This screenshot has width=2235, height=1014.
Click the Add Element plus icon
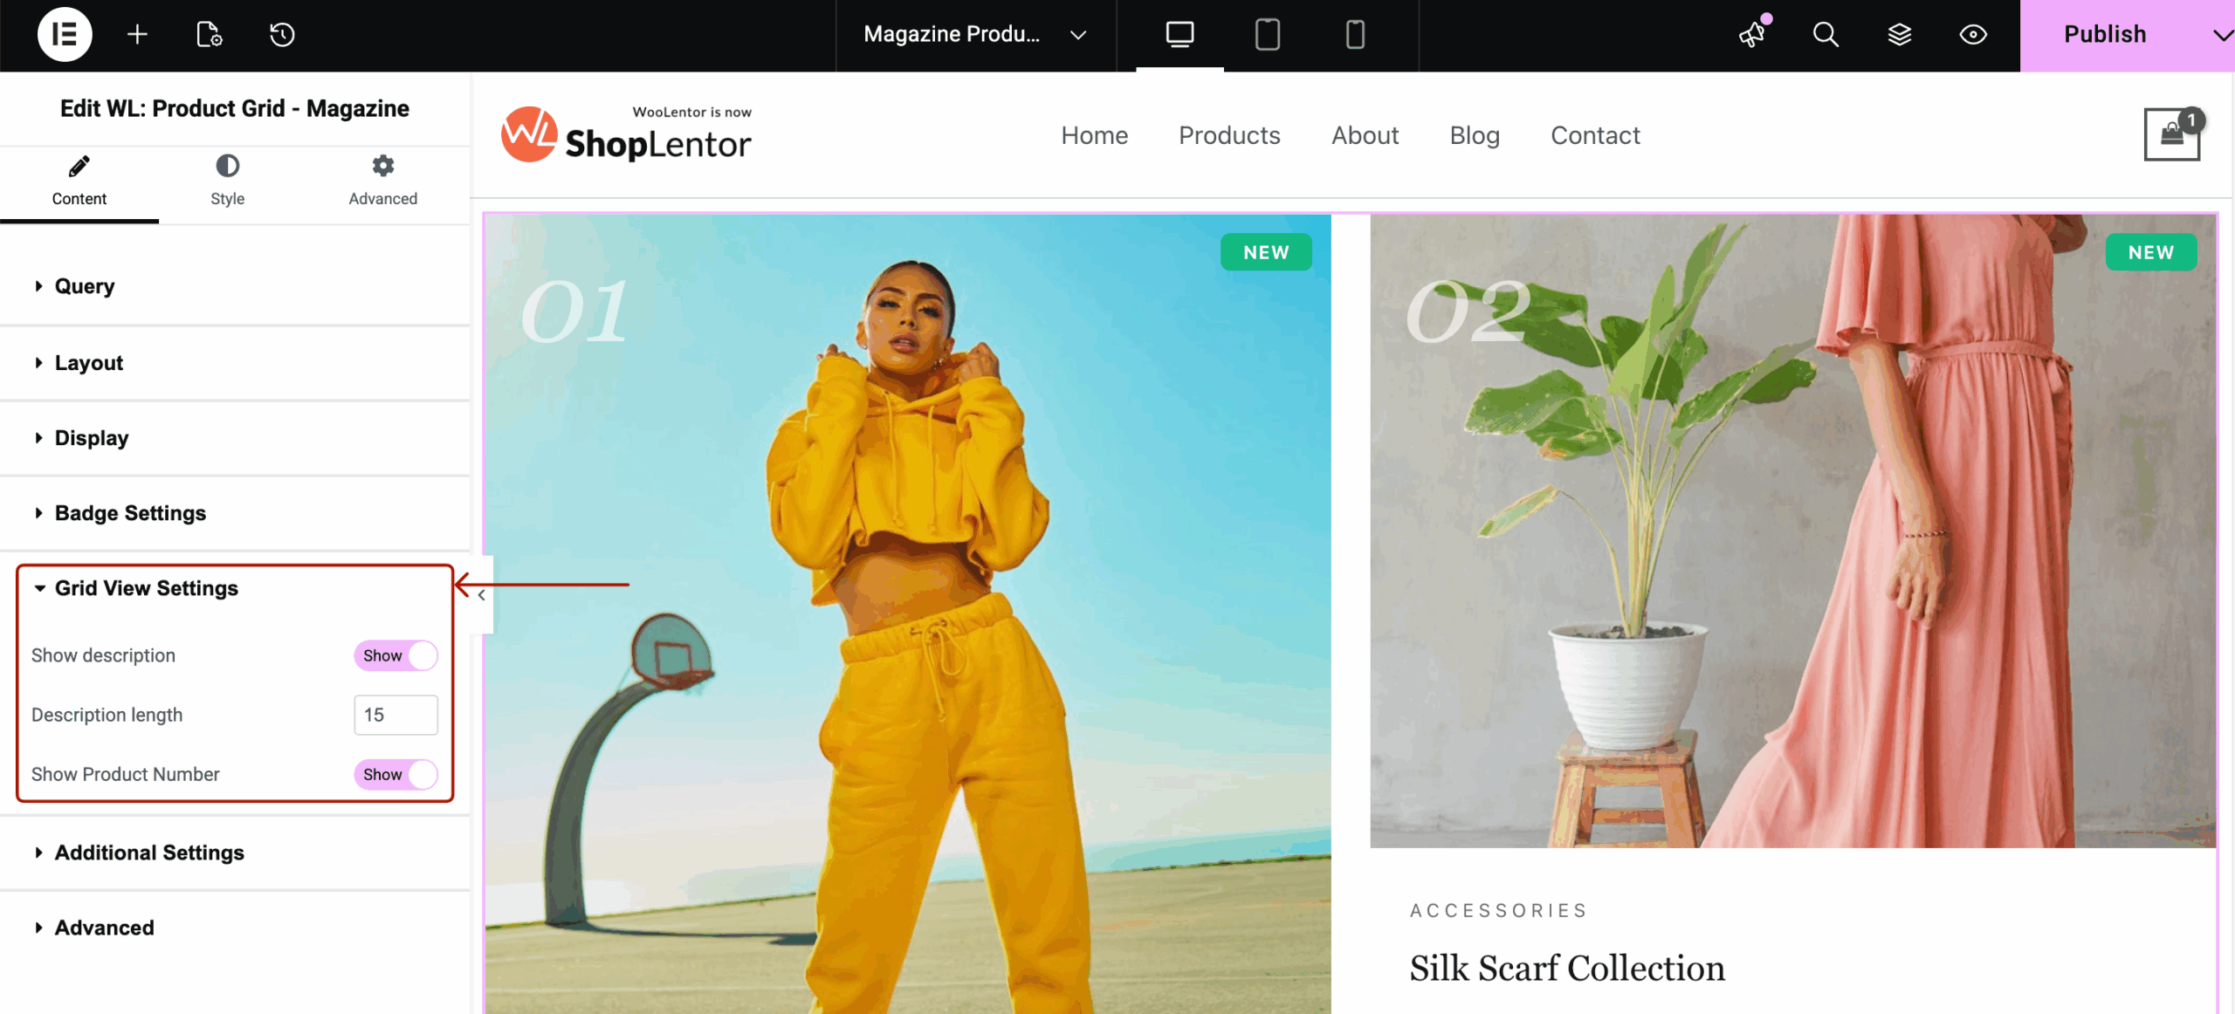137,35
